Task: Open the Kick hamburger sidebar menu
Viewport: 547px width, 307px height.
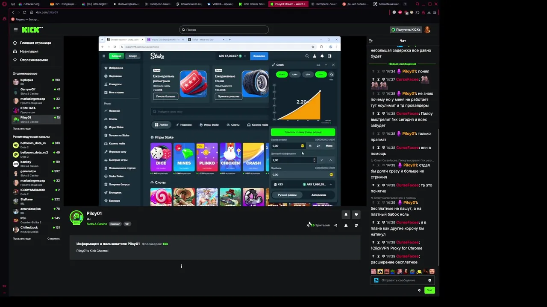Action: (x=15, y=30)
